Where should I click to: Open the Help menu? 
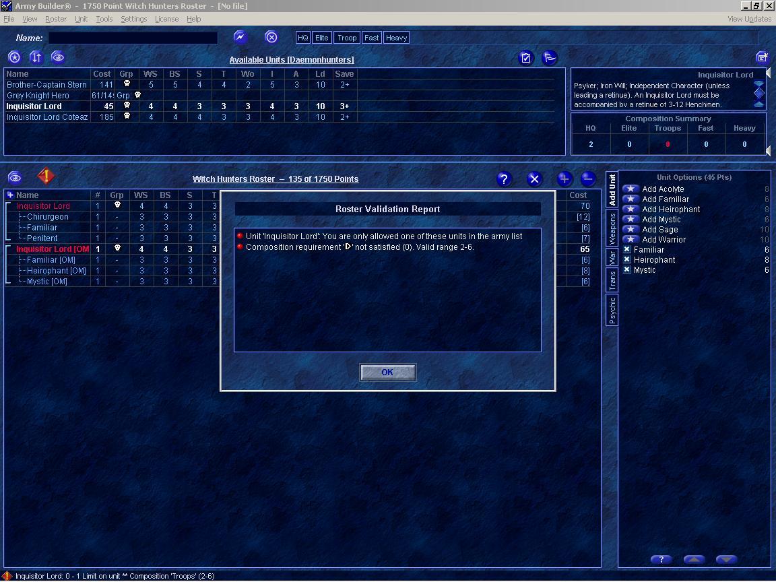193,19
